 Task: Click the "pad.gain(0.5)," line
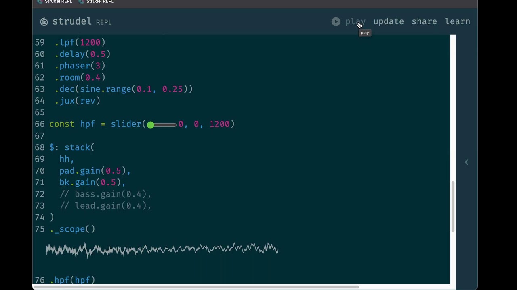point(95,171)
